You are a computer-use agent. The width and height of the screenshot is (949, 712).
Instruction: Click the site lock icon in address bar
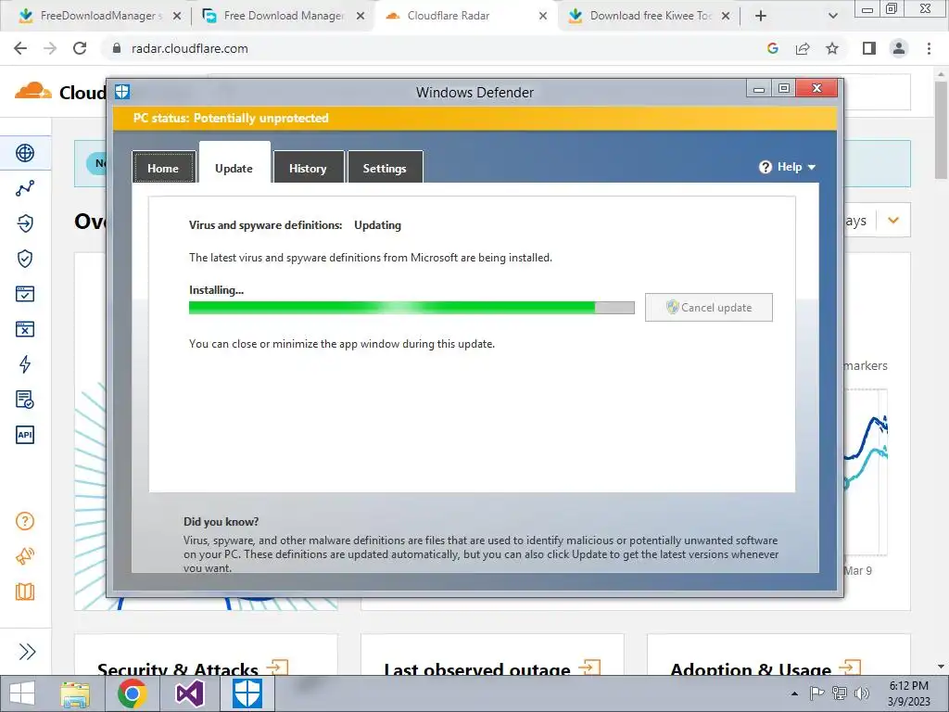click(x=117, y=48)
